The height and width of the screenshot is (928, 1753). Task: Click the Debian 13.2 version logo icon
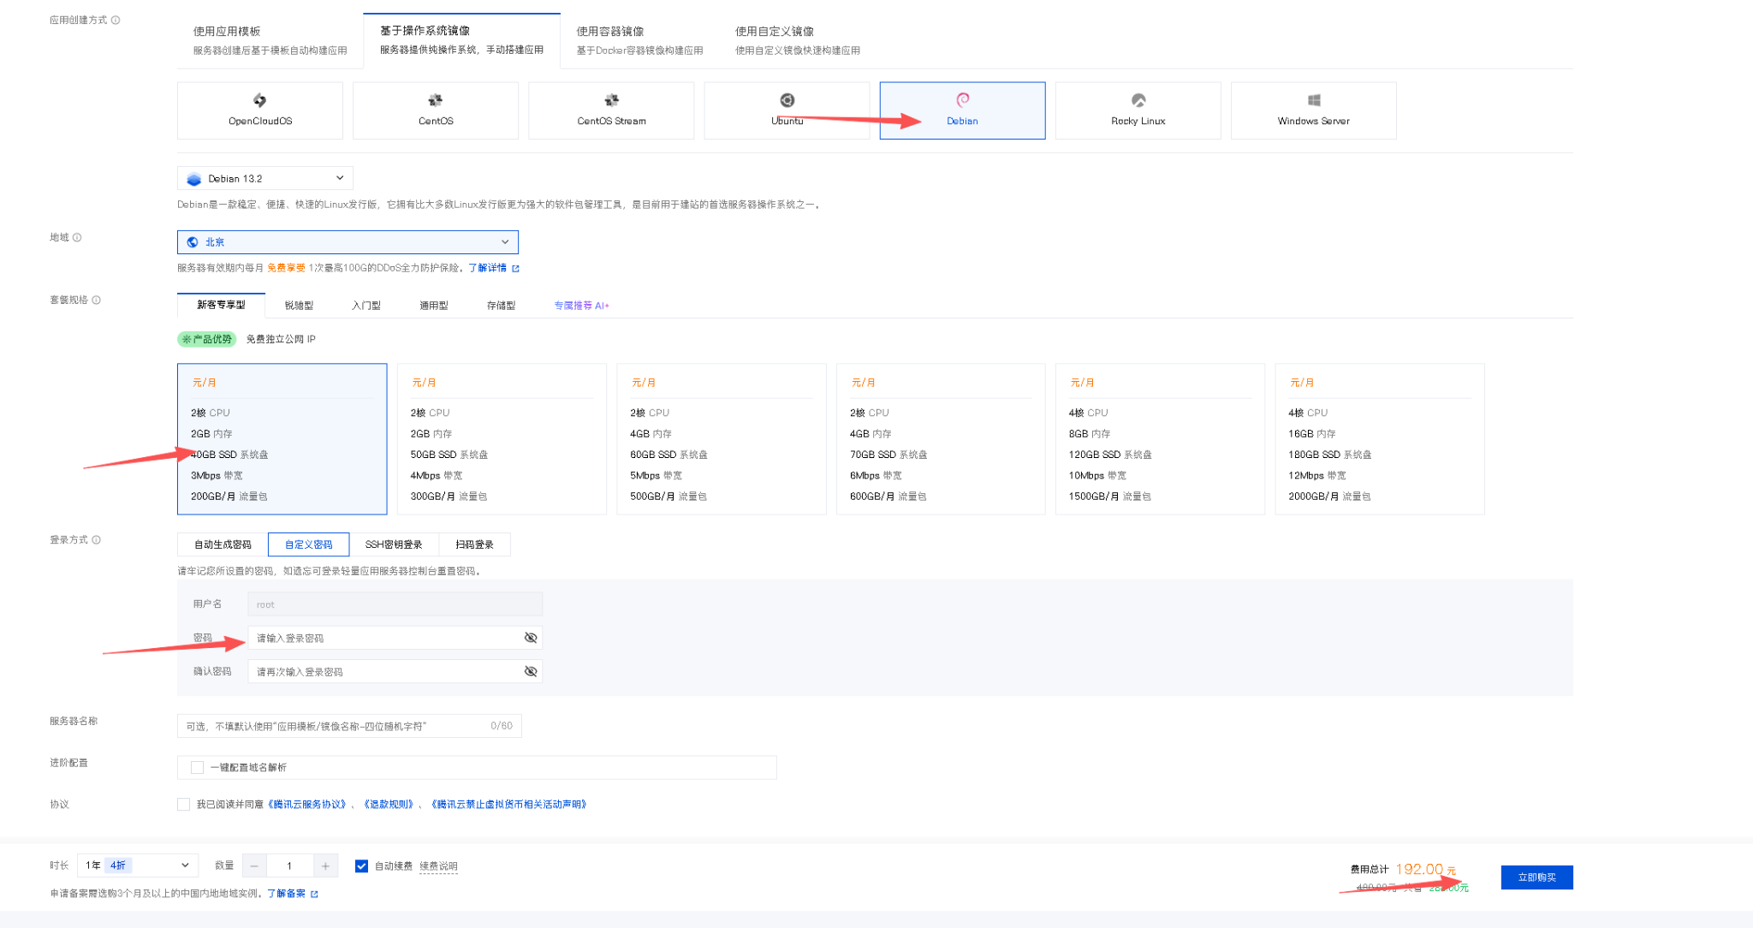pyautogui.click(x=193, y=179)
